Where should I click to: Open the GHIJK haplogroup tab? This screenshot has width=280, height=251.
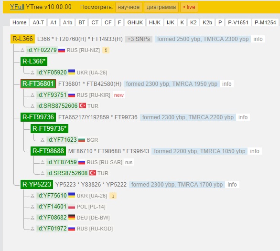pyautogui.click(x=135, y=22)
